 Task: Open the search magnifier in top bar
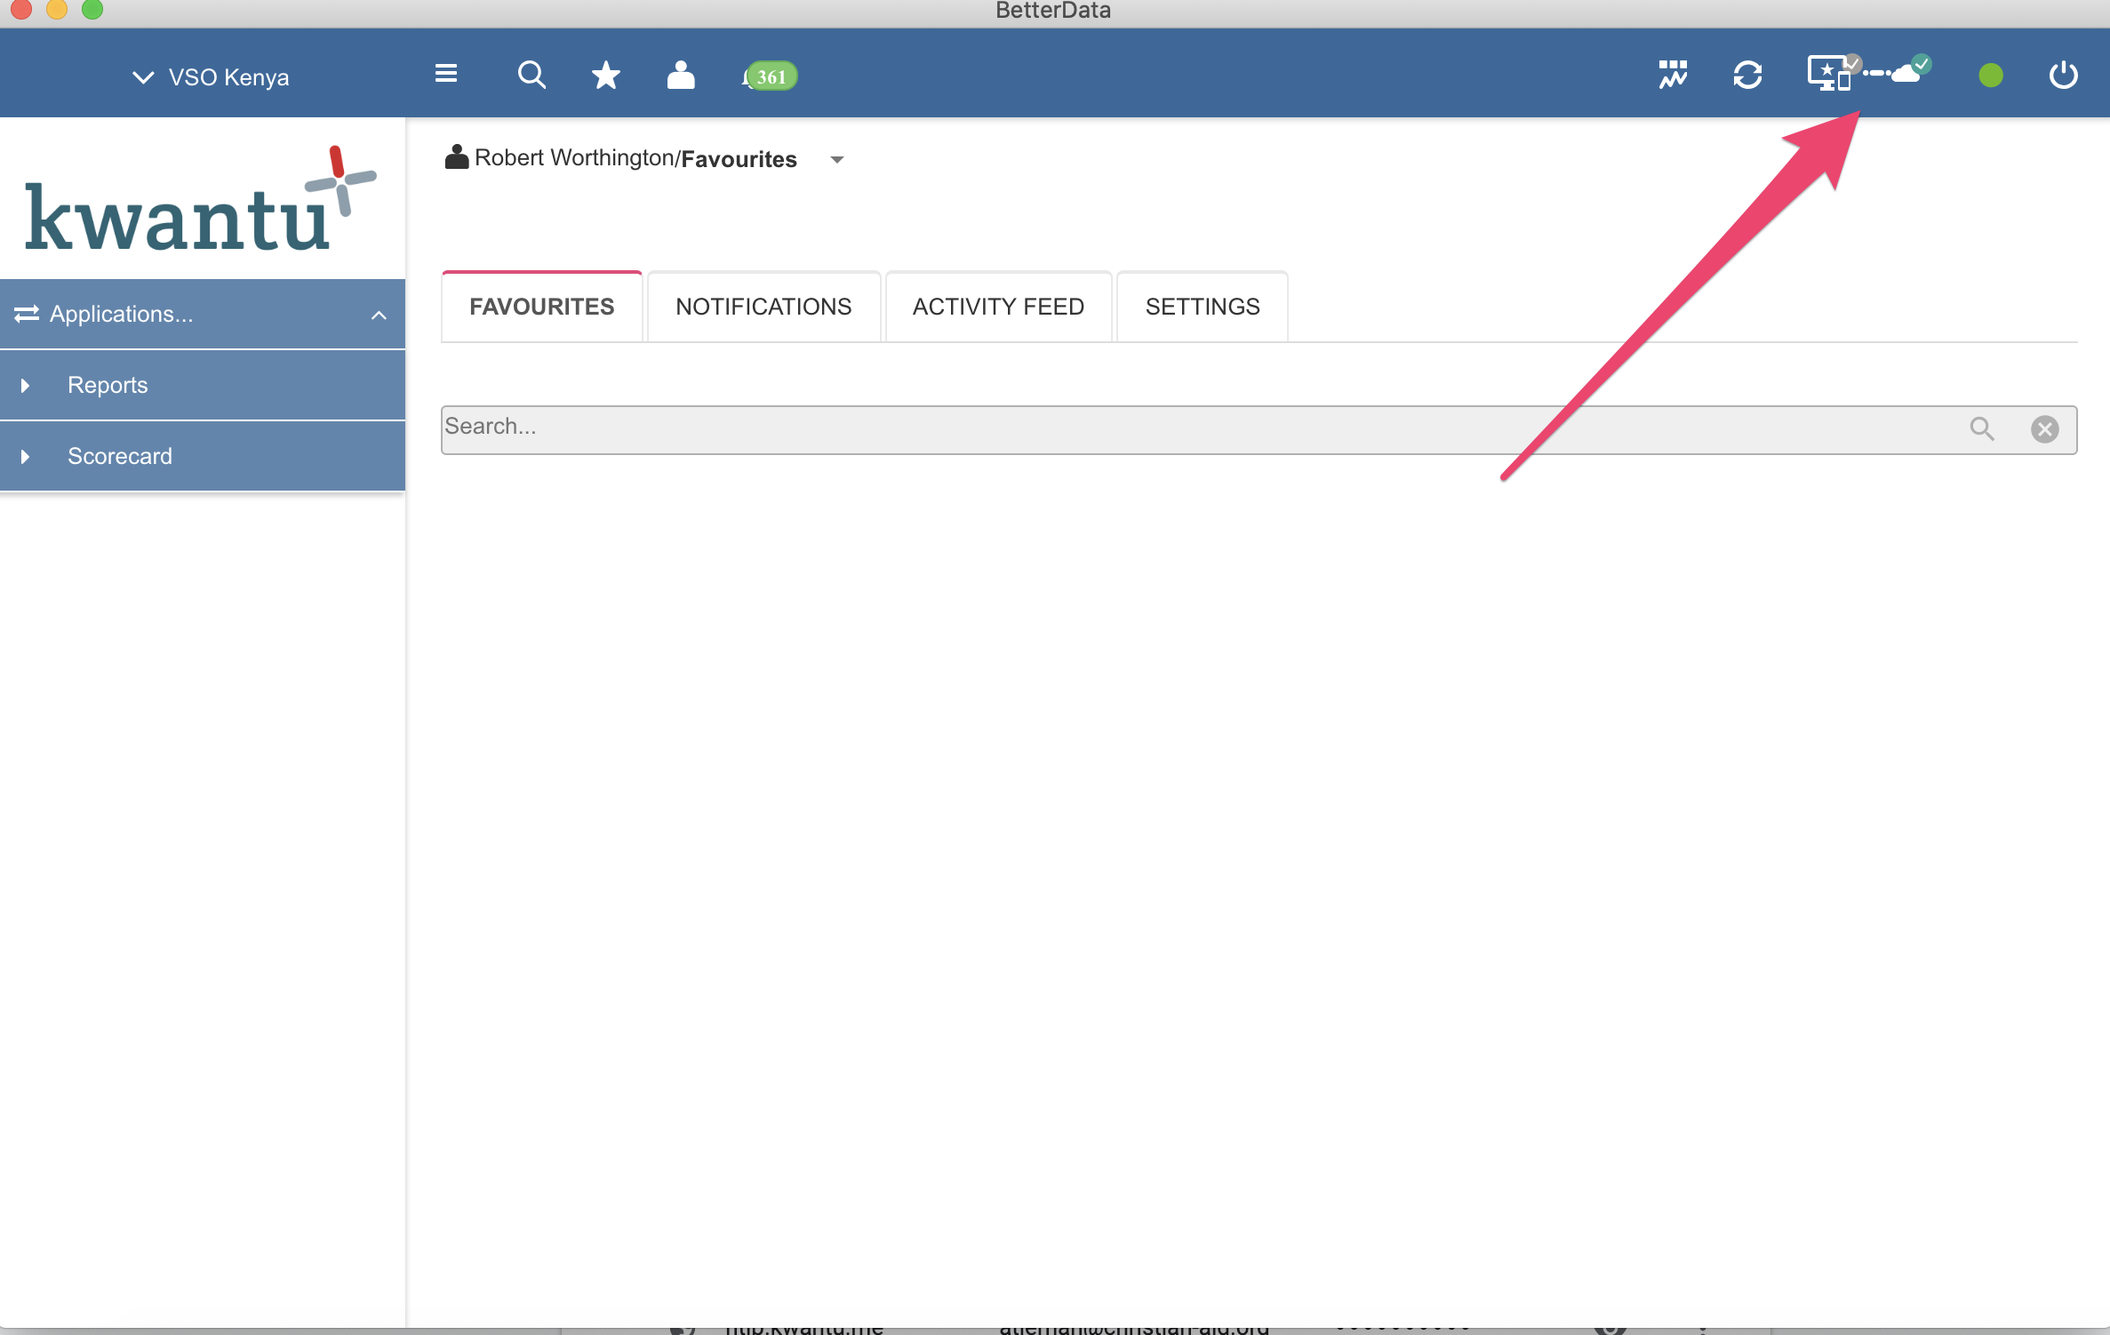pos(531,75)
